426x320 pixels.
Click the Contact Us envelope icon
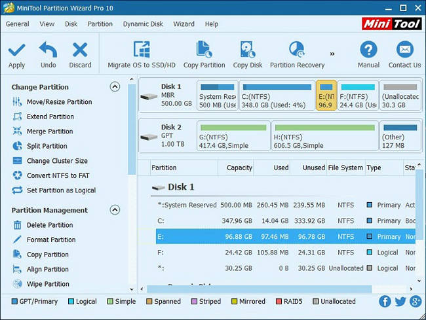(x=404, y=50)
